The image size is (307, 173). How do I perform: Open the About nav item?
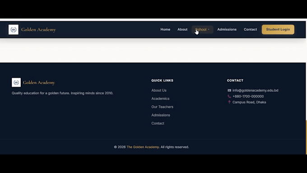tap(182, 29)
